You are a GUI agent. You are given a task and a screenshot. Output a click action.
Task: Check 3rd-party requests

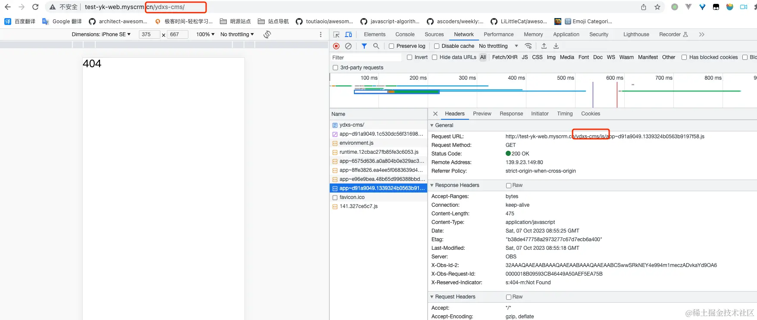(x=335, y=68)
